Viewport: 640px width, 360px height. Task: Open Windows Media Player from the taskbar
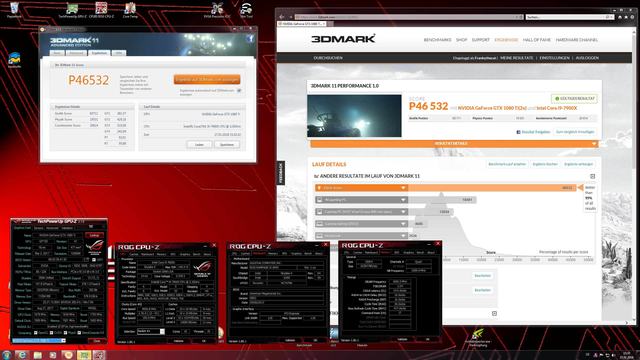(53, 355)
